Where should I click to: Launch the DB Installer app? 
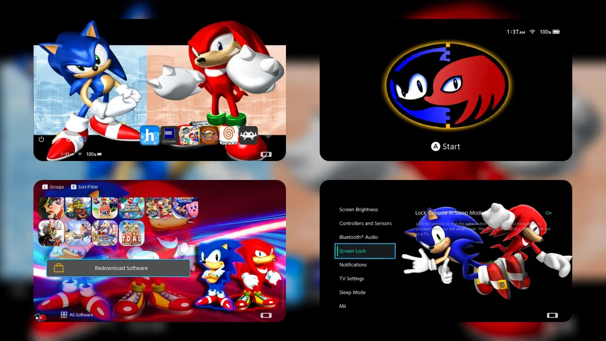(169, 136)
